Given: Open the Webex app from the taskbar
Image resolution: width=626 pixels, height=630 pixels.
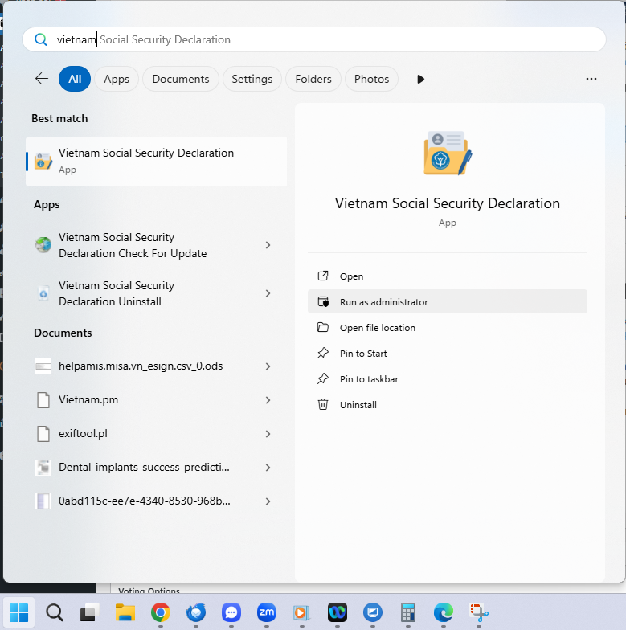Looking at the screenshot, I should point(338,612).
